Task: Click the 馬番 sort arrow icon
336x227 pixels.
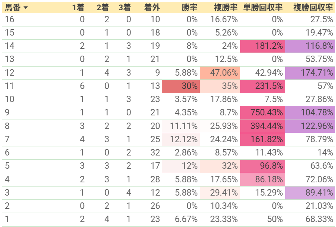Action: coord(25,8)
